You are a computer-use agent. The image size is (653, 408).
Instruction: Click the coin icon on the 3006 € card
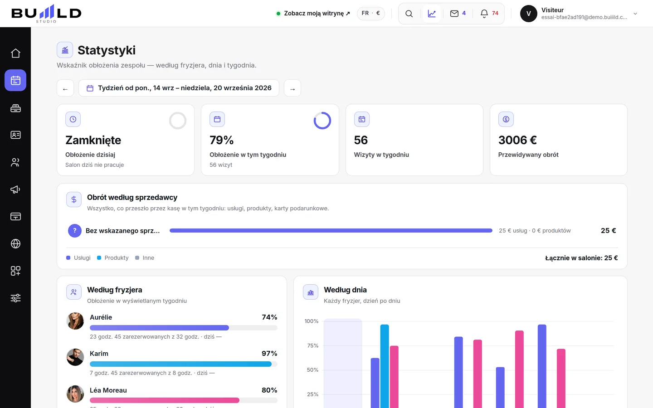(506, 119)
